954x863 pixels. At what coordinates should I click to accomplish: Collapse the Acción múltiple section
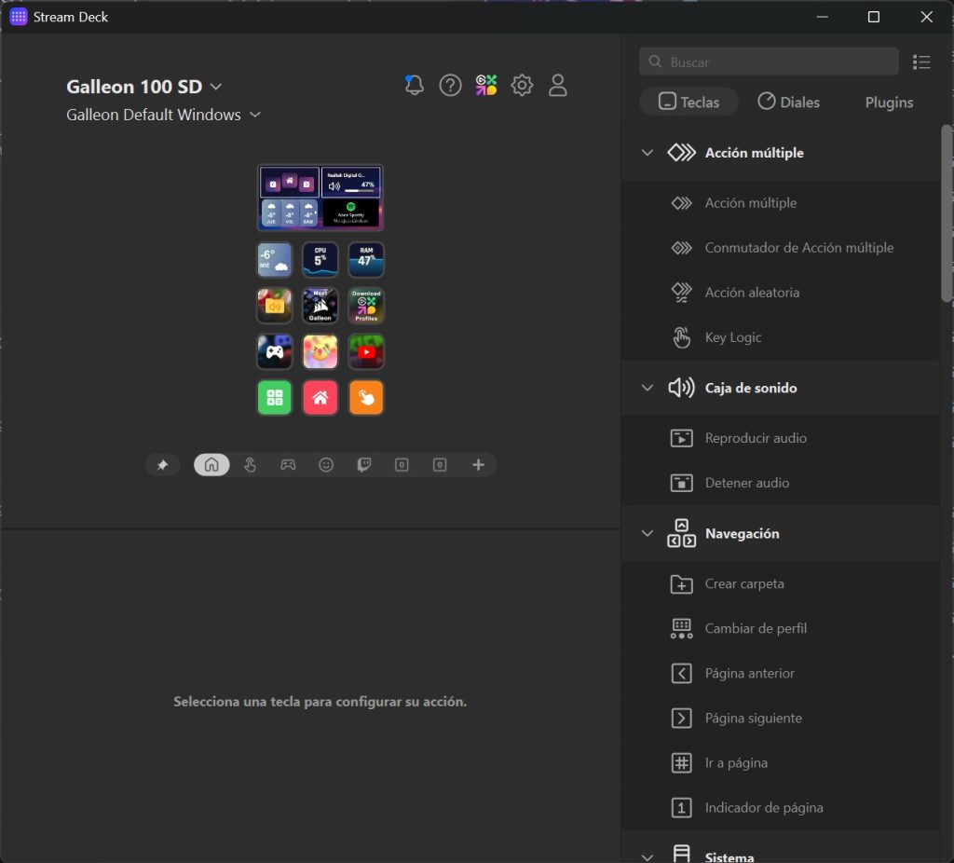pos(647,153)
